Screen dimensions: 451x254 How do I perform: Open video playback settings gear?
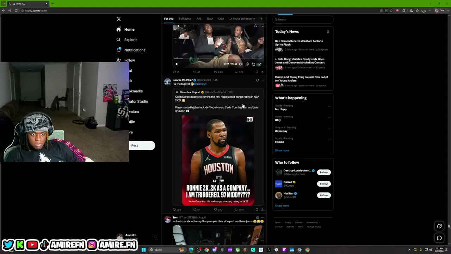247,64
